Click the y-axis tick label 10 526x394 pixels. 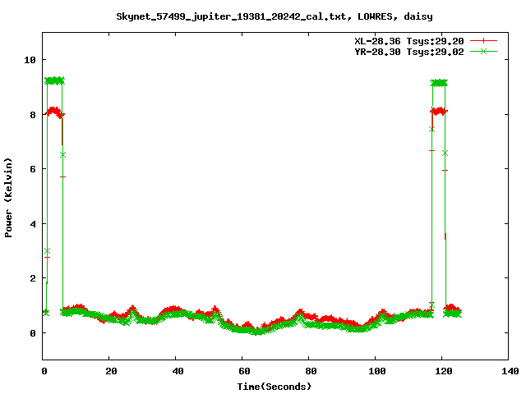tap(30, 60)
